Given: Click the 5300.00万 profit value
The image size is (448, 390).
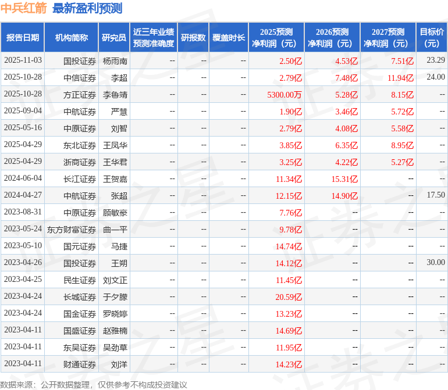Looking at the screenshot, I should click(x=285, y=95).
